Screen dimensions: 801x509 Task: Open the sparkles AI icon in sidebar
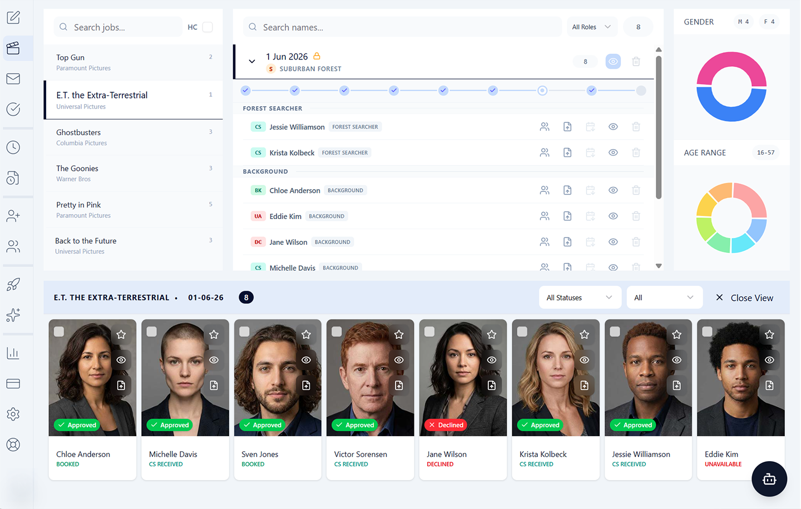tap(13, 315)
